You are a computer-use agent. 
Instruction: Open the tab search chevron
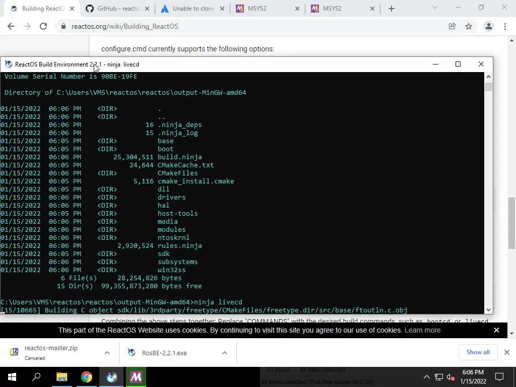tap(435, 7)
